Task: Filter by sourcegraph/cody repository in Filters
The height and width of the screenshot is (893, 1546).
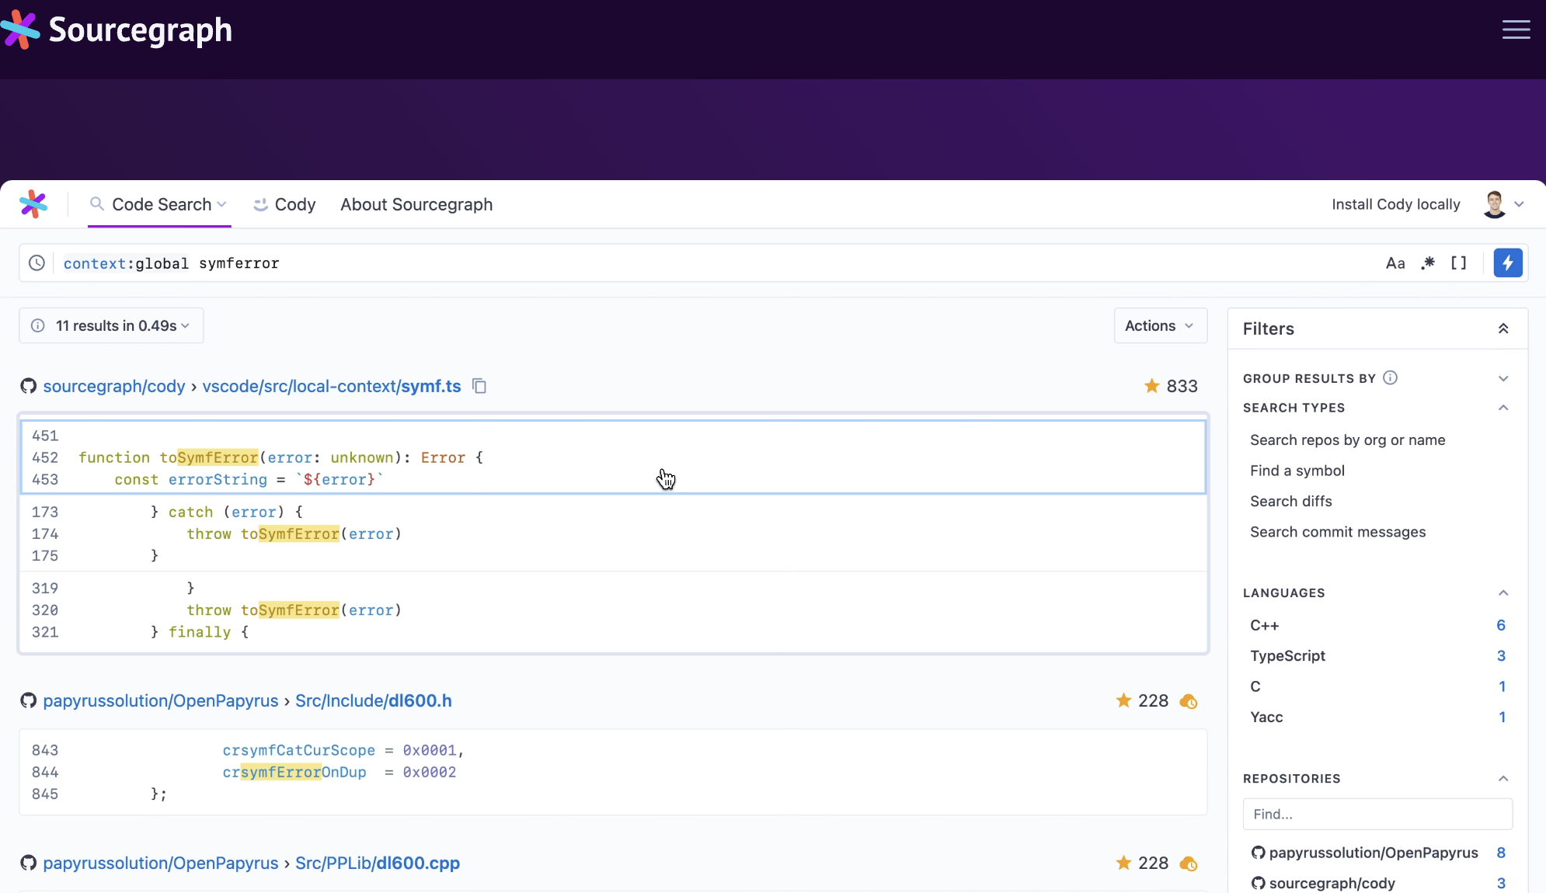Action: (1377, 883)
